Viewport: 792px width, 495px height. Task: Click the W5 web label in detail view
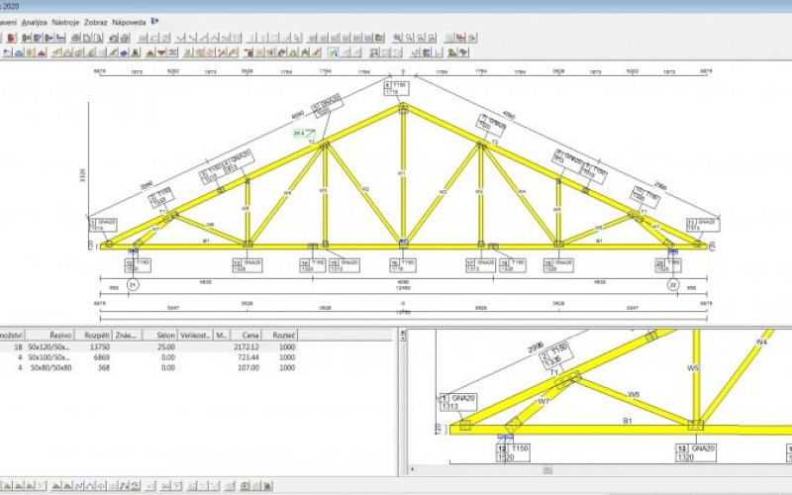[692, 368]
